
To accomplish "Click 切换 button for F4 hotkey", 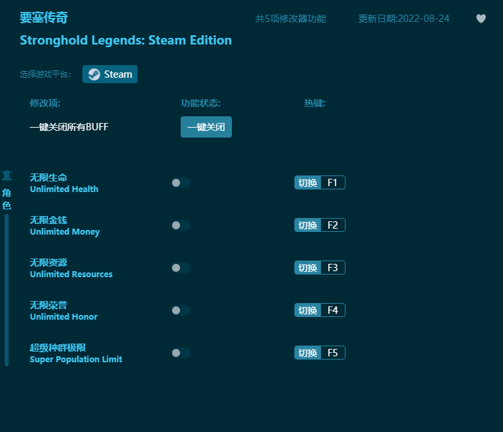I will tap(308, 310).
